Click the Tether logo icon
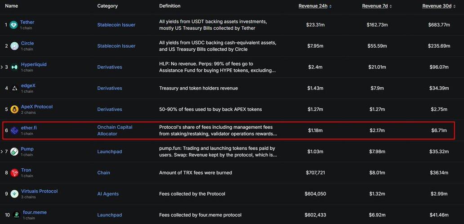The height and width of the screenshot is (224, 464). point(14,25)
